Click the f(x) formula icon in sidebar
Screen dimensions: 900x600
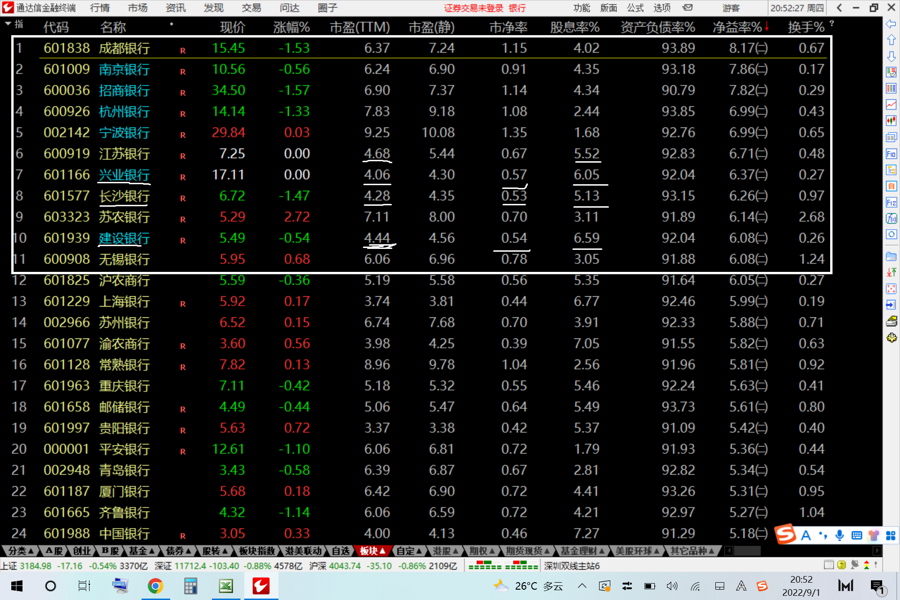tap(891, 218)
